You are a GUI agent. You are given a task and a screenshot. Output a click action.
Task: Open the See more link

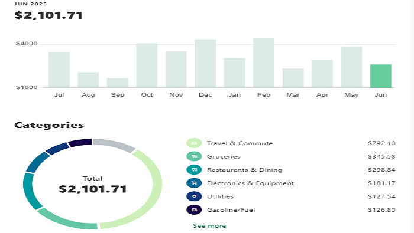[209, 226]
